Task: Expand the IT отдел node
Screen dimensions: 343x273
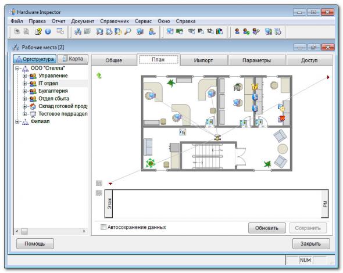Action: pyautogui.click(x=25, y=84)
